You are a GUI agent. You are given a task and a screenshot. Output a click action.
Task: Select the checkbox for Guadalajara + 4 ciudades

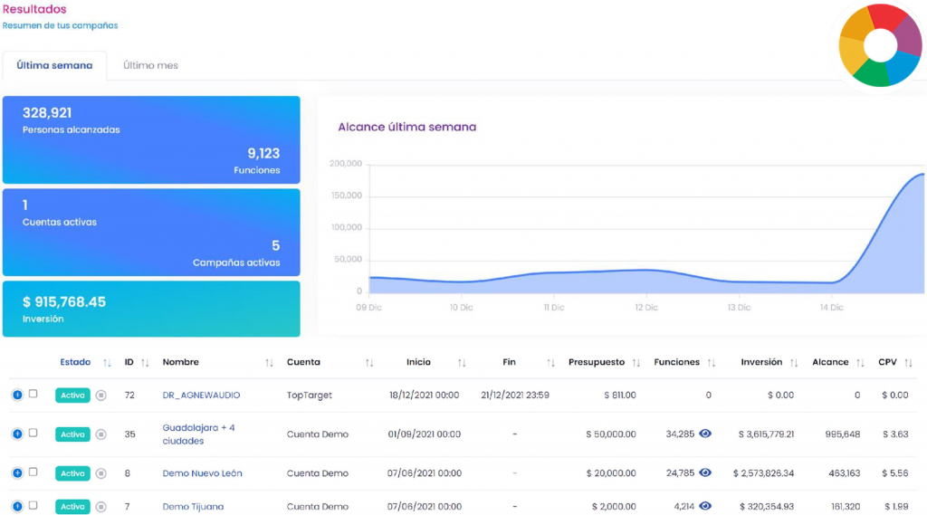pos(33,433)
